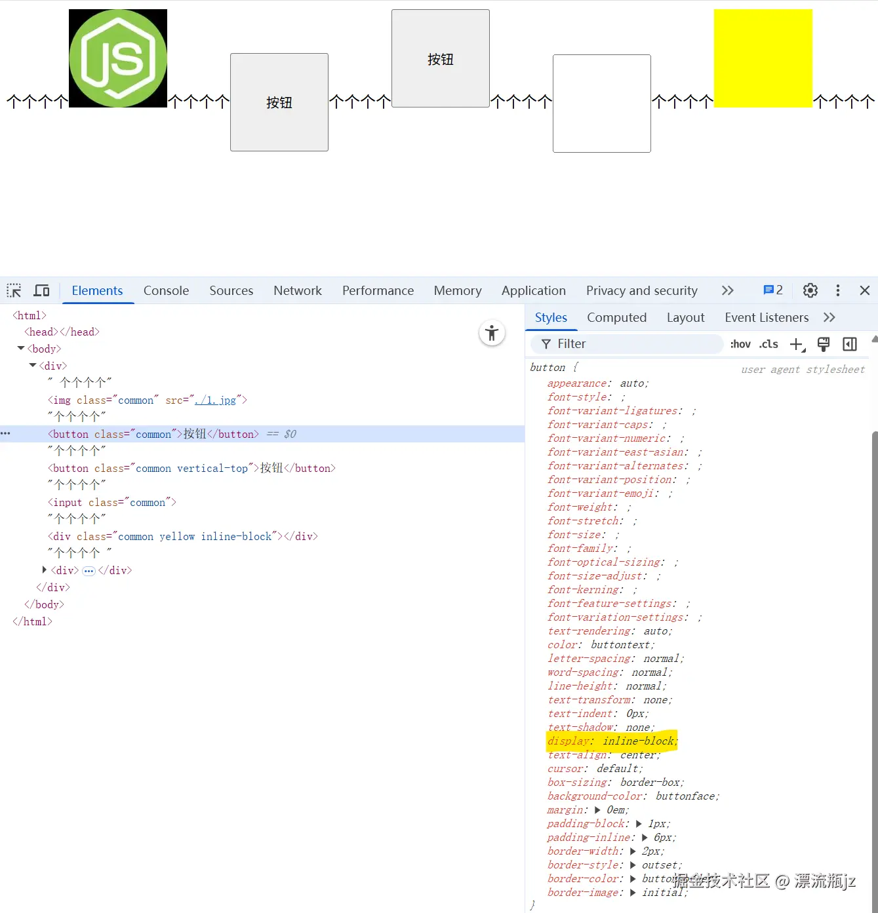Select the div common yellow inline-block node
Image resolution: width=878 pixels, height=913 pixels.
tap(183, 536)
